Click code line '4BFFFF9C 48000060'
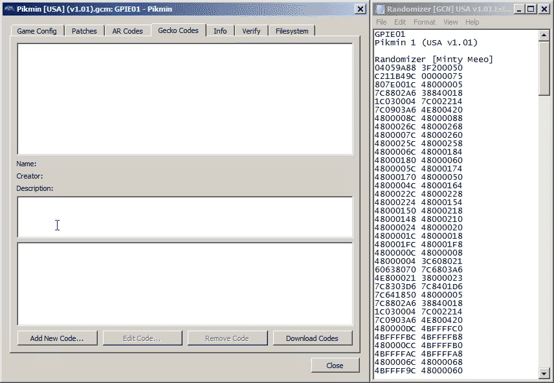Viewport: 554px width, 383px height. (x=418, y=371)
